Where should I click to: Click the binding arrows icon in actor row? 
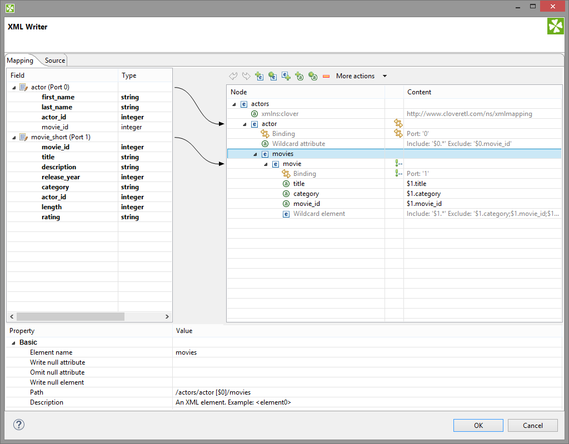398,124
